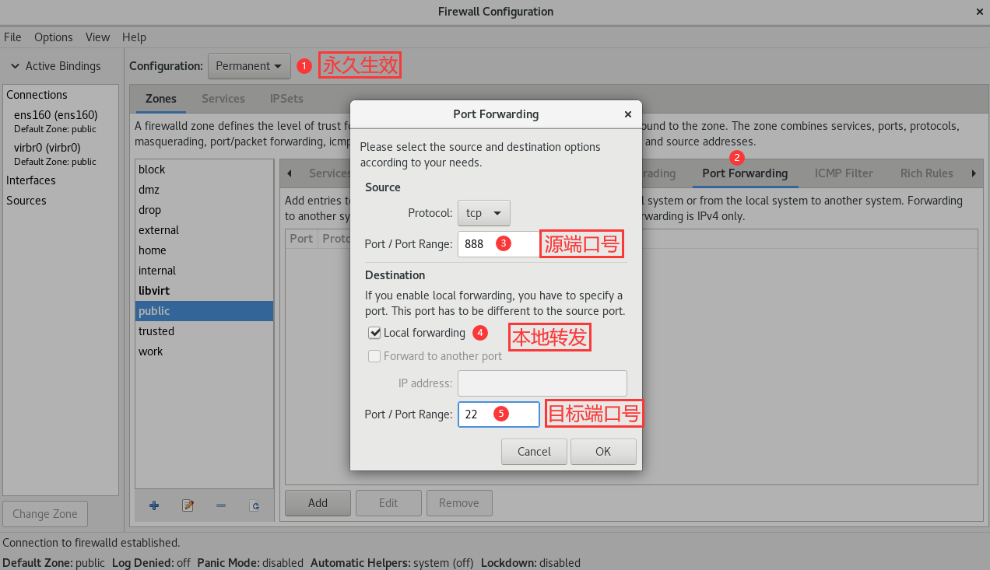Click the Add button
This screenshot has height=570, width=990.
(318, 503)
